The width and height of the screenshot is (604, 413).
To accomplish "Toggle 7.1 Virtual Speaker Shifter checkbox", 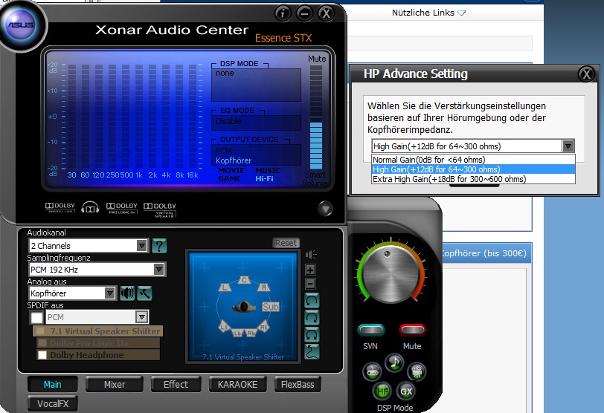I will tap(39, 331).
